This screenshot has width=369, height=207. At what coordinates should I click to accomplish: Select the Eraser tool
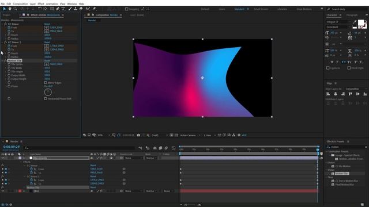pos(81,9)
